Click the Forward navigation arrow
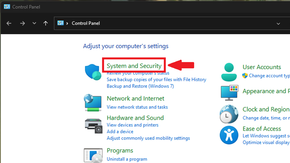Image resolution: width=290 pixels, height=163 pixels. [x=22, y=23]
